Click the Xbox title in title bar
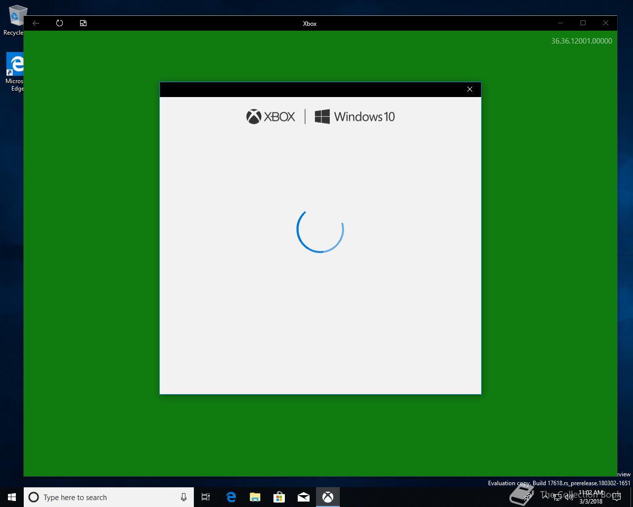Screen dimensions: 633x507 pos(310,23)
